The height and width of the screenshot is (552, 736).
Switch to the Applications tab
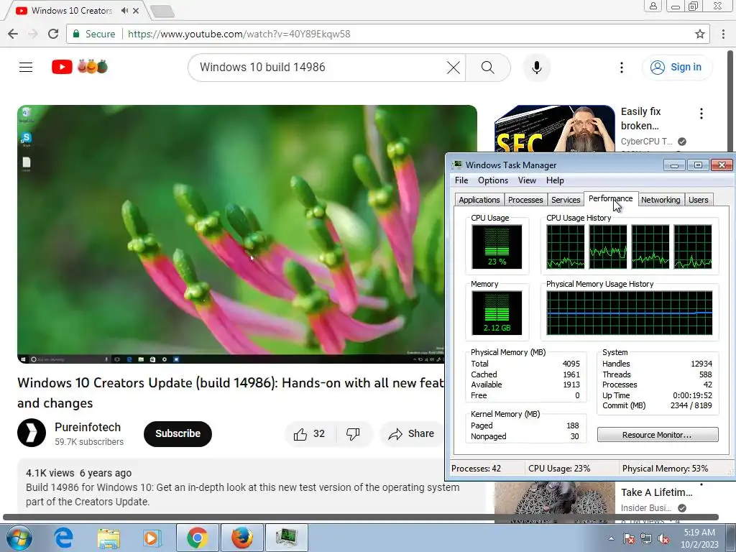pos(479,200)
